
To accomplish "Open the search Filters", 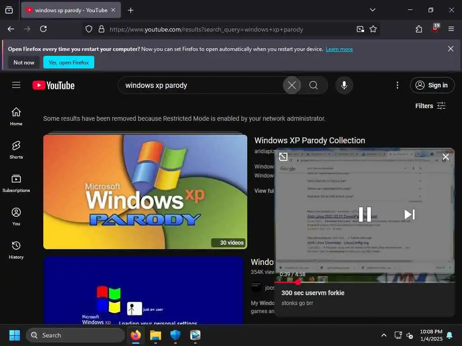I will pos(430,105).
